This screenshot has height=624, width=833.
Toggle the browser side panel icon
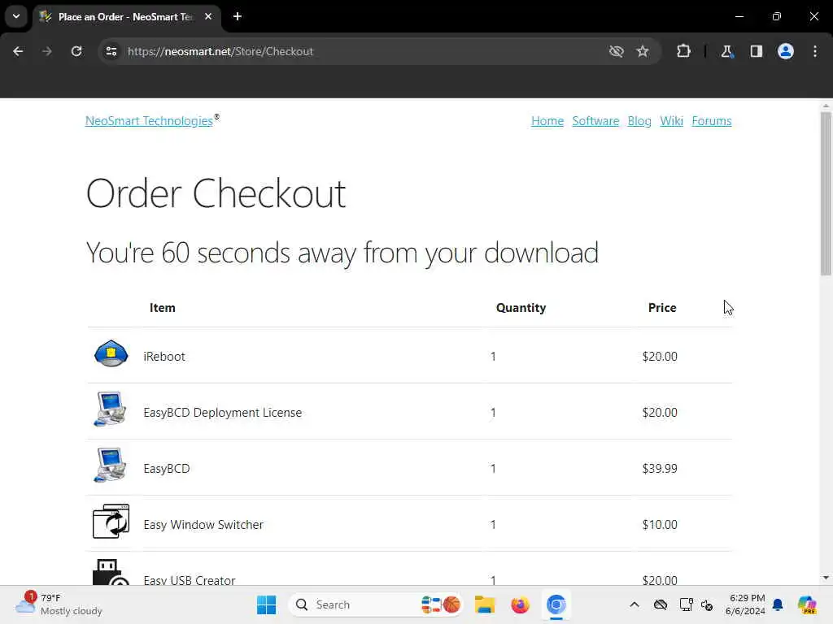(756, 51)
